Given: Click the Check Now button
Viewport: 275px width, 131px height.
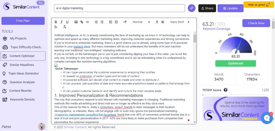Looking at the screenshot, I should click(256, 23).
